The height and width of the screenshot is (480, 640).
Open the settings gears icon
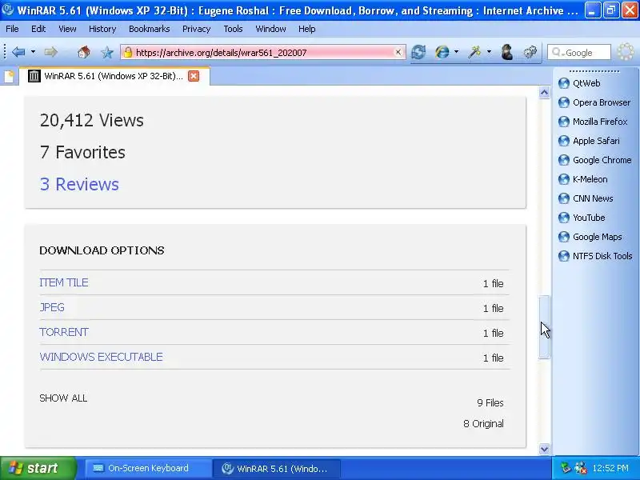[530, 52]
